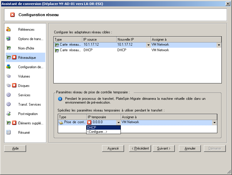Click the Options de trans... step label

[31, 39]
